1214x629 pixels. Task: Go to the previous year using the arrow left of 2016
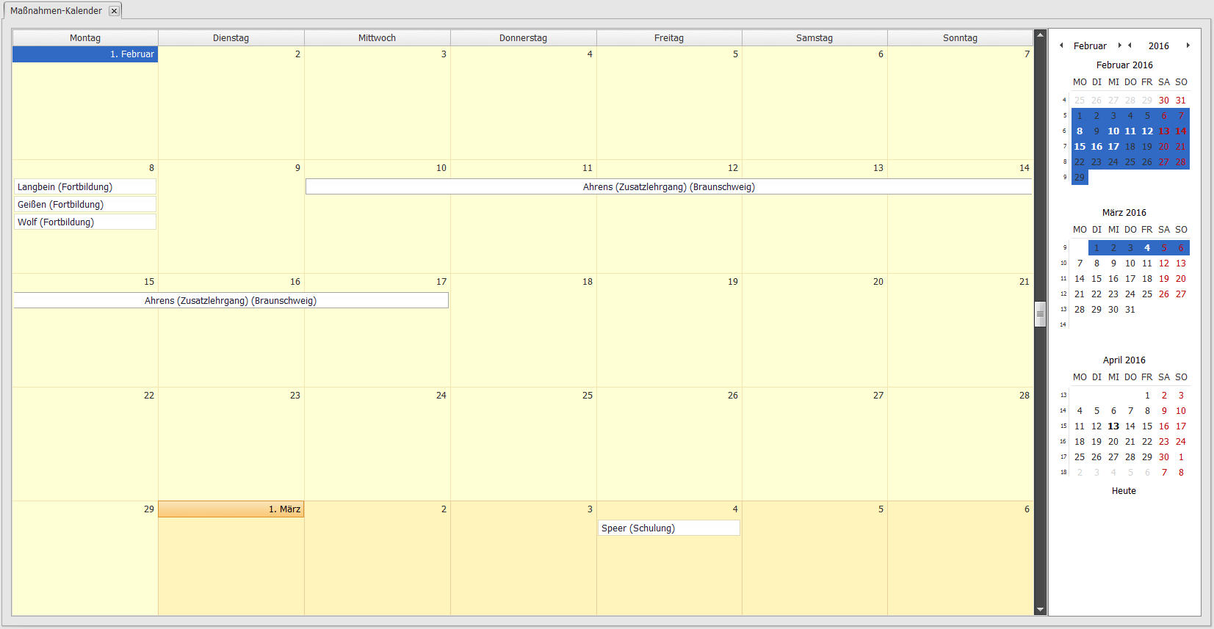[1130, 46]
